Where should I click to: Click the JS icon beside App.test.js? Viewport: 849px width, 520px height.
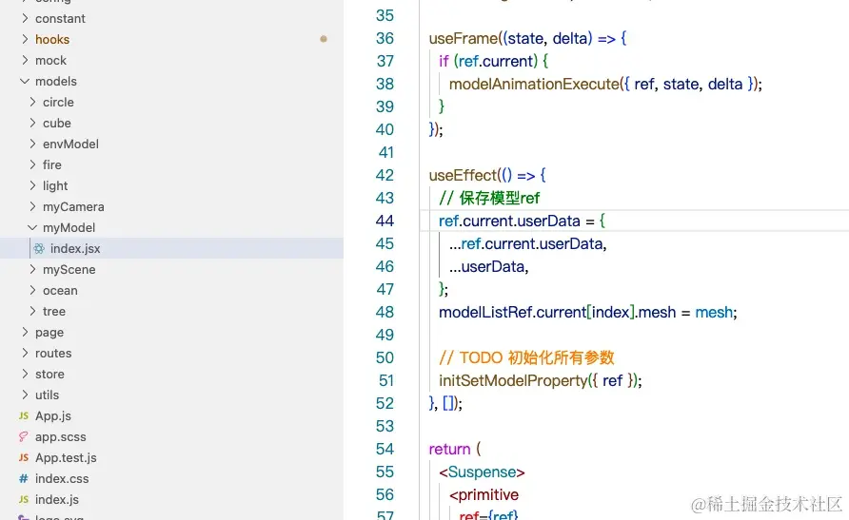[23, 458]
